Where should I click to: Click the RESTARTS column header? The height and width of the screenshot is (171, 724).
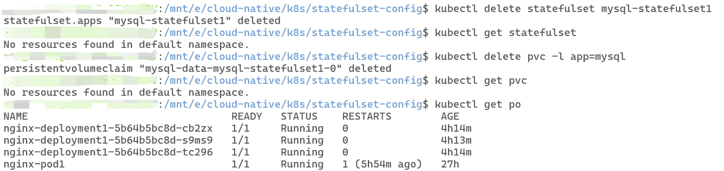367,116
